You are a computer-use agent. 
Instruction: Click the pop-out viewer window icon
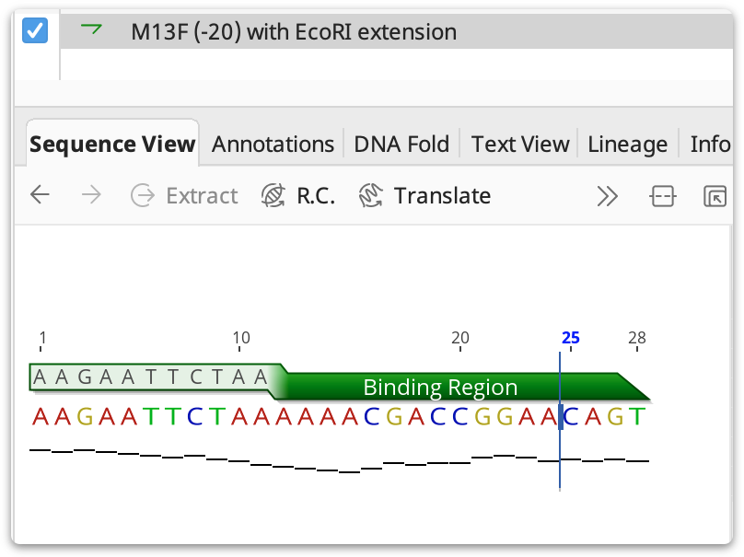715,196
